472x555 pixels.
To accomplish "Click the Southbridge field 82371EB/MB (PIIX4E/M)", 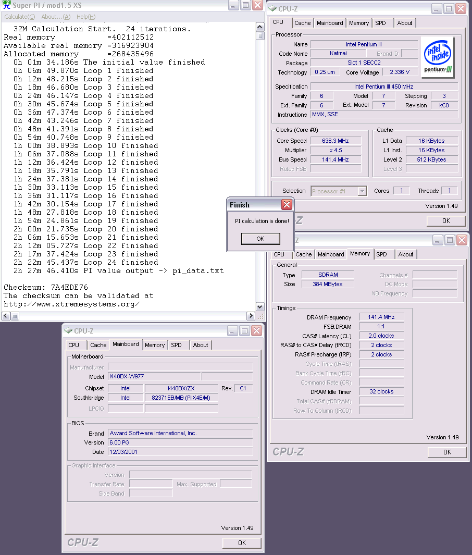I will 181,398.
